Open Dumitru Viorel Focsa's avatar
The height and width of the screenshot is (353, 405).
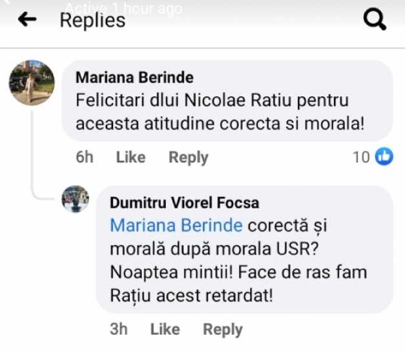(x=76, y=199)
